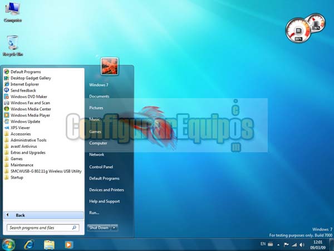Open Documents from the right pane
The height and width of the screenshot is (251, 334).
pyautogui.click(x=99, y=96)
